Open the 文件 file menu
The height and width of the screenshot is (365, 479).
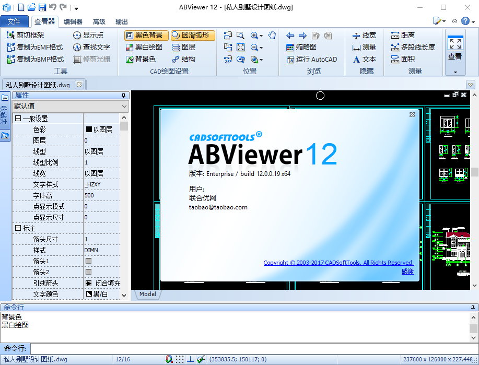point(14,21)
